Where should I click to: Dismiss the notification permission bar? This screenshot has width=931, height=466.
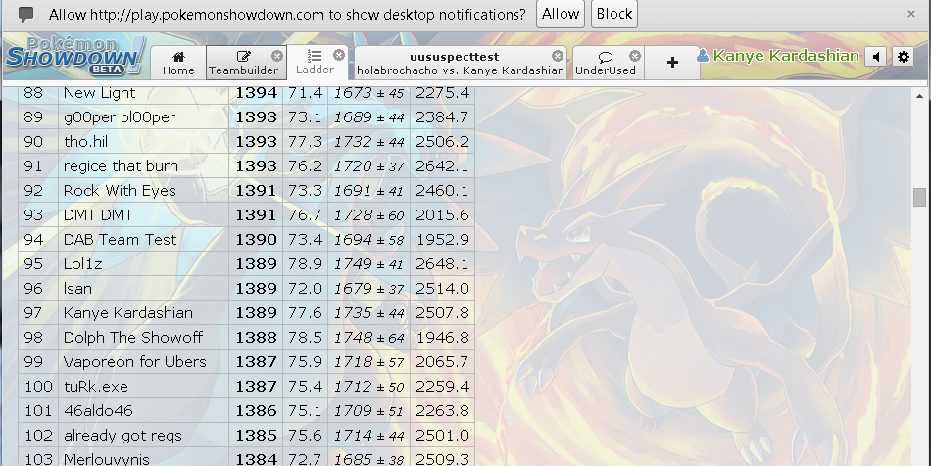click(910, 14)
